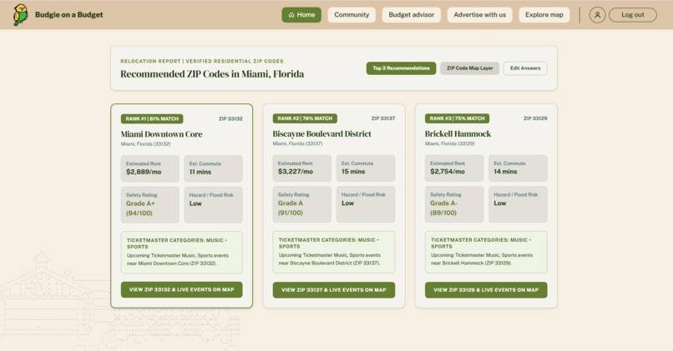Screen dimensions: 673x351
Task: Click the $3,227/mo estimated rent value
Action: 296,172
